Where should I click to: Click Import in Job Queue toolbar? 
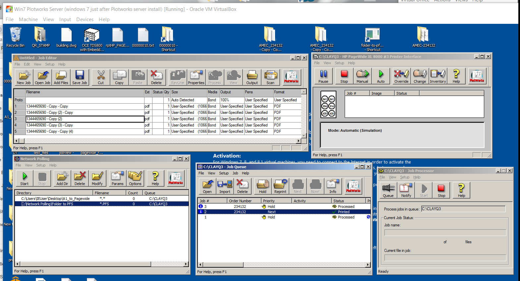[225, 186]
